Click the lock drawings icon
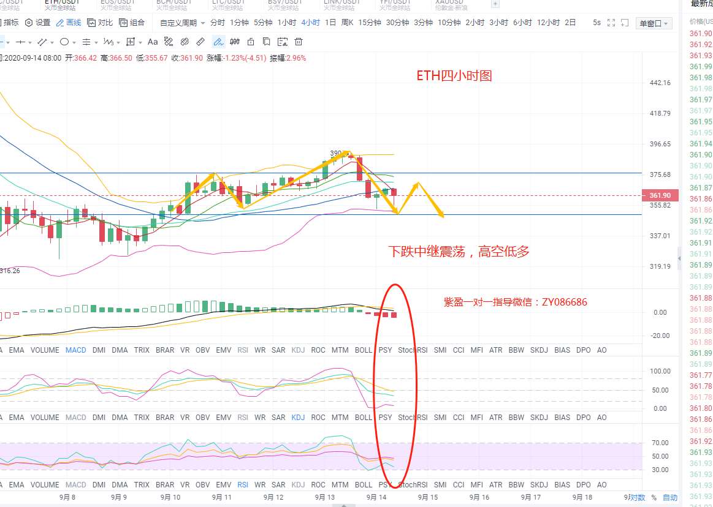Viewport: 713px width, 507px height. pos(251,42)
